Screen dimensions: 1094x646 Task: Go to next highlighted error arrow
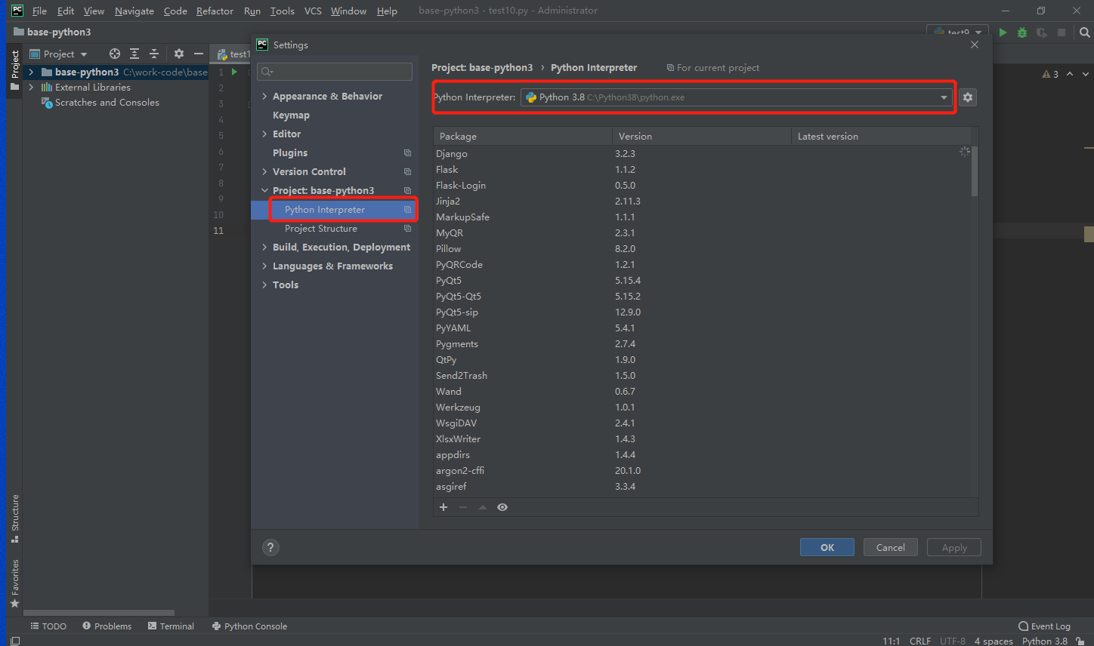(x=1086, y=74)
